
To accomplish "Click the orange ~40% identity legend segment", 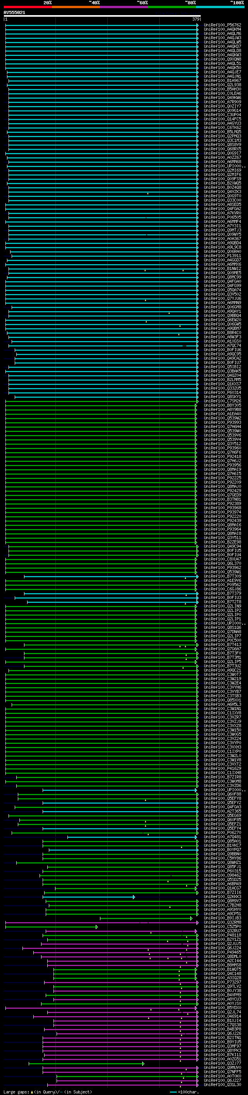I will (x=76, y=7).
